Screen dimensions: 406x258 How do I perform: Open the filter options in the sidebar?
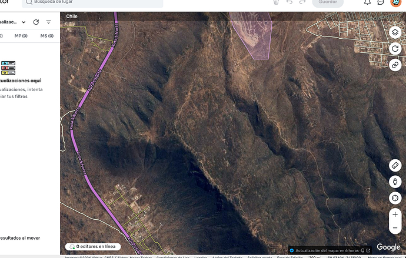point(49,22)
